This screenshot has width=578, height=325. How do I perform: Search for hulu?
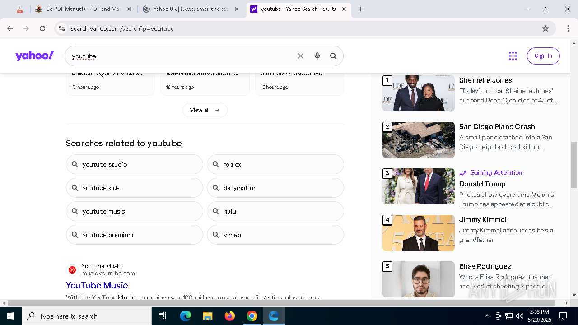pos(275,211)
